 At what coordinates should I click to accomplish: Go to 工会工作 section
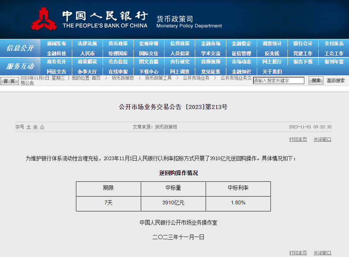(334, 53)
